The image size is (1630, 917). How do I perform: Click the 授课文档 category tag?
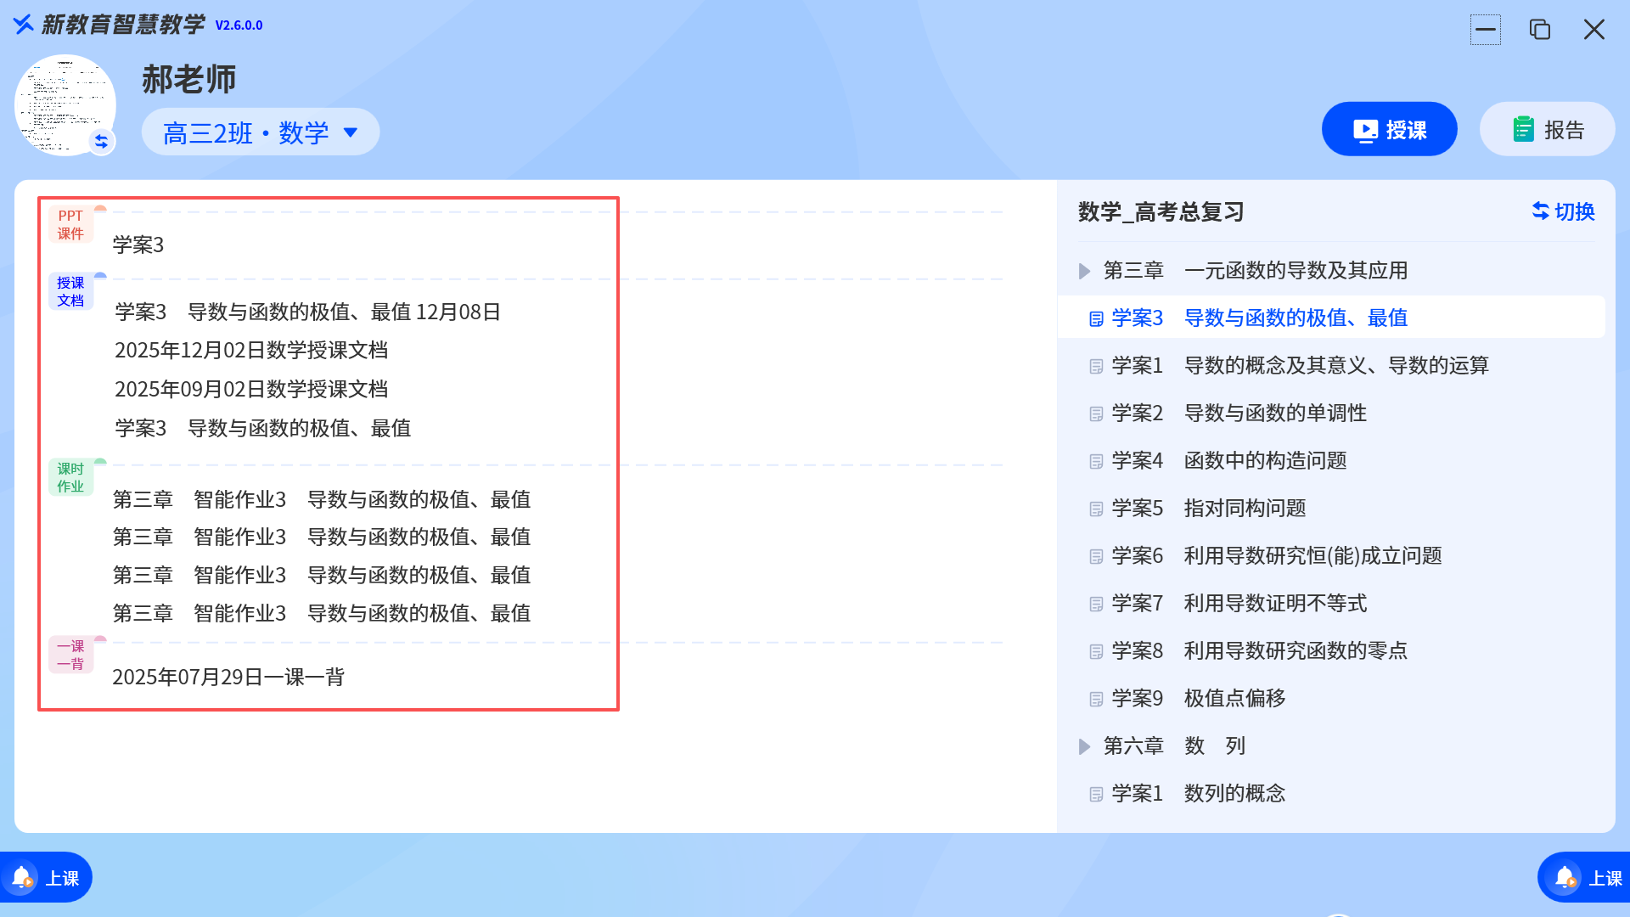[x=70, y=291]
